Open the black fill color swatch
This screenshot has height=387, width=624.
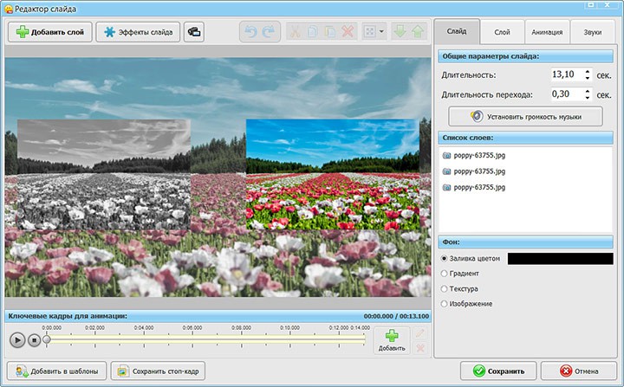tap(560, 258)
